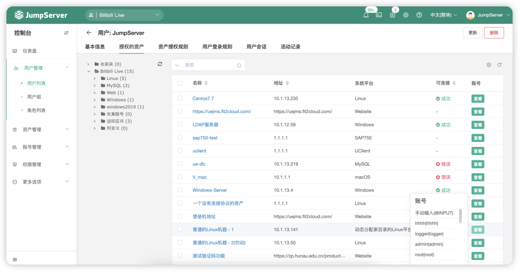This screenshot has width=519, height=271.
Task: Open table column settings gear
Action: point(489,65)
